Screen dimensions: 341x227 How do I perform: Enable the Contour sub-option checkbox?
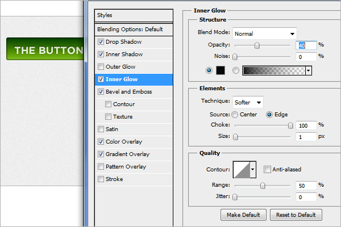108,104
